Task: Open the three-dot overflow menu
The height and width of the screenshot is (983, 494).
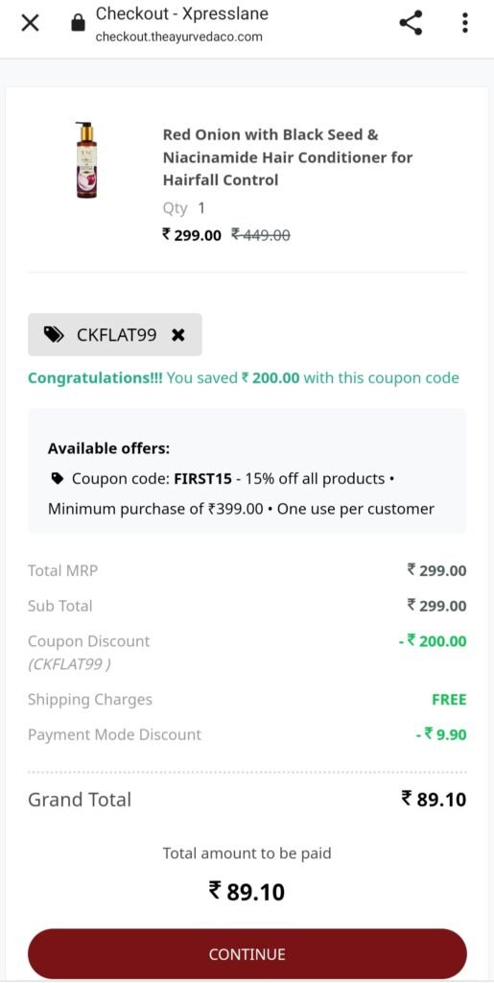Action: click(x=464, y=23)
